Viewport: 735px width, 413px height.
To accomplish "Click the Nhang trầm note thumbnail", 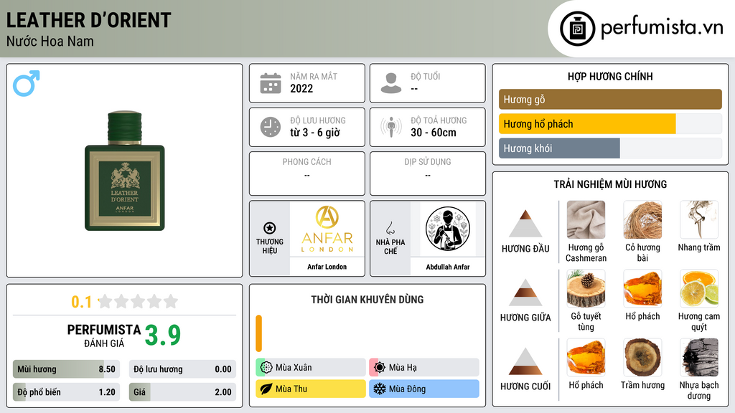I will pyautogui.click(x=699, y=219).
